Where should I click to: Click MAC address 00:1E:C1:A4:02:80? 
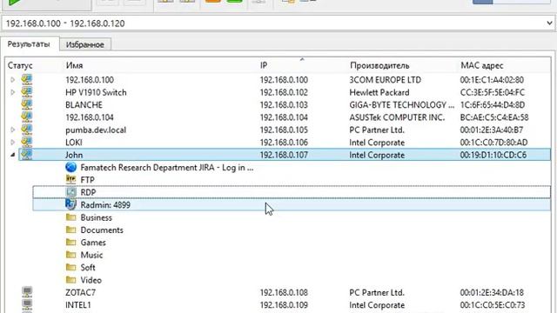tap(492, 80)
